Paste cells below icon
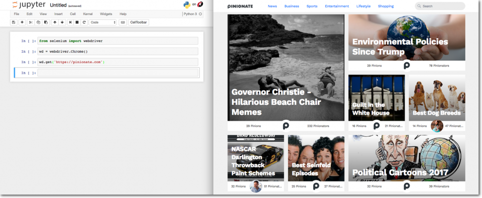The image size is (482, 198). click(46, 23)
